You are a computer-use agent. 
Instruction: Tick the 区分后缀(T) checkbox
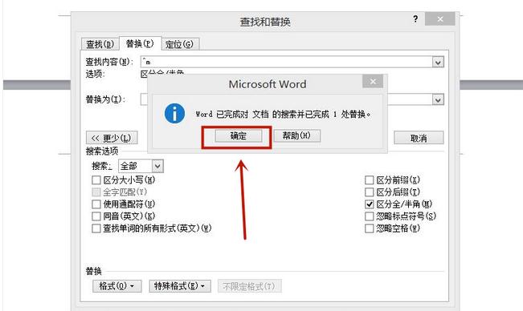click(x=370, y=192)
